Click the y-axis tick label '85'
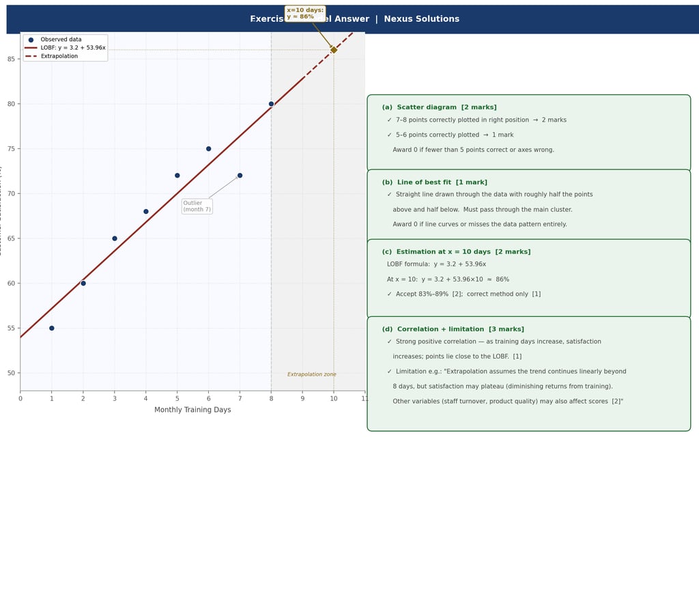Viewport: 699px width, 608px height. (11, 59)
